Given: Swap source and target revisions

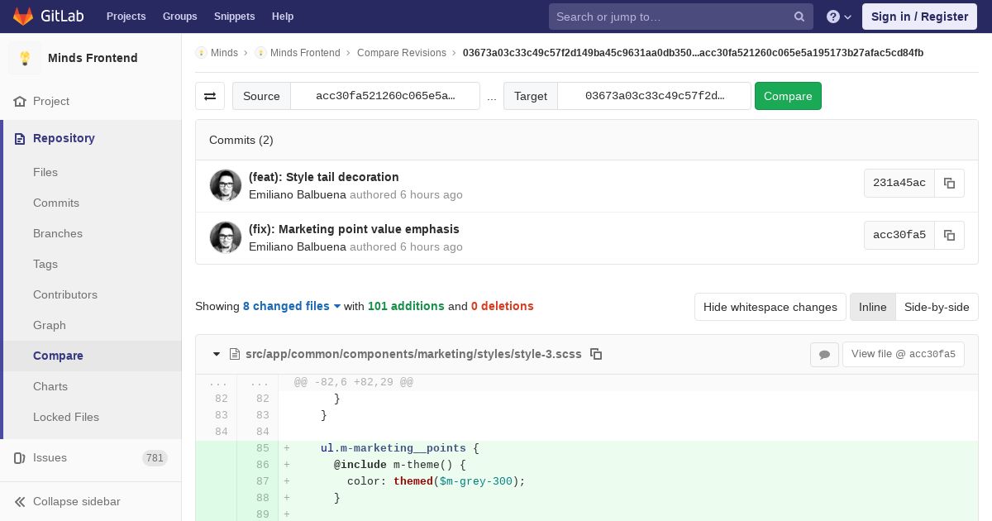Looking at the screenshot, I should pyautogui.click(x=210, y=96).
